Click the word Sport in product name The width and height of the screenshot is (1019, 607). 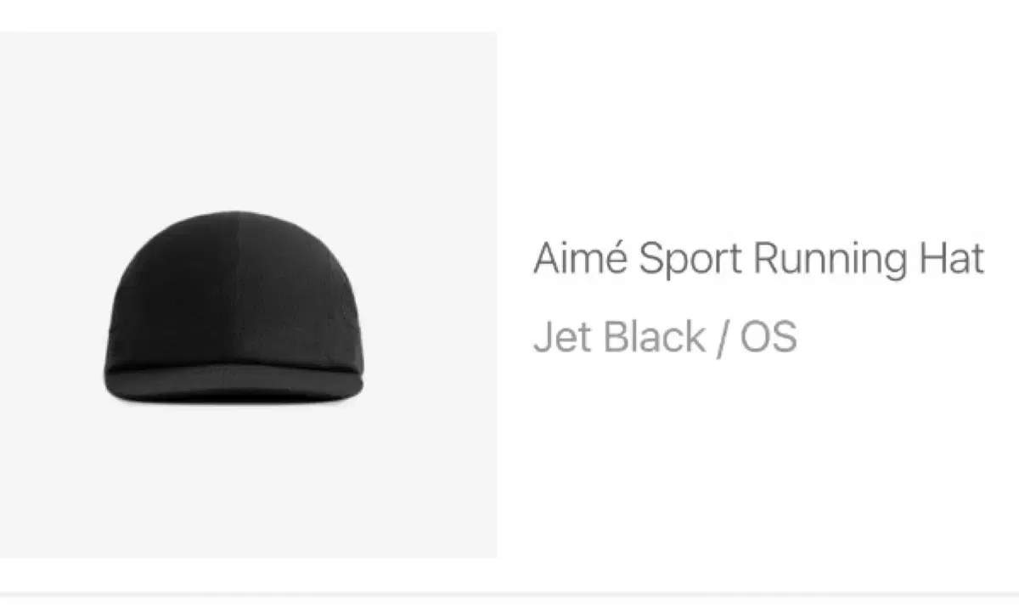tap(691, 260)
